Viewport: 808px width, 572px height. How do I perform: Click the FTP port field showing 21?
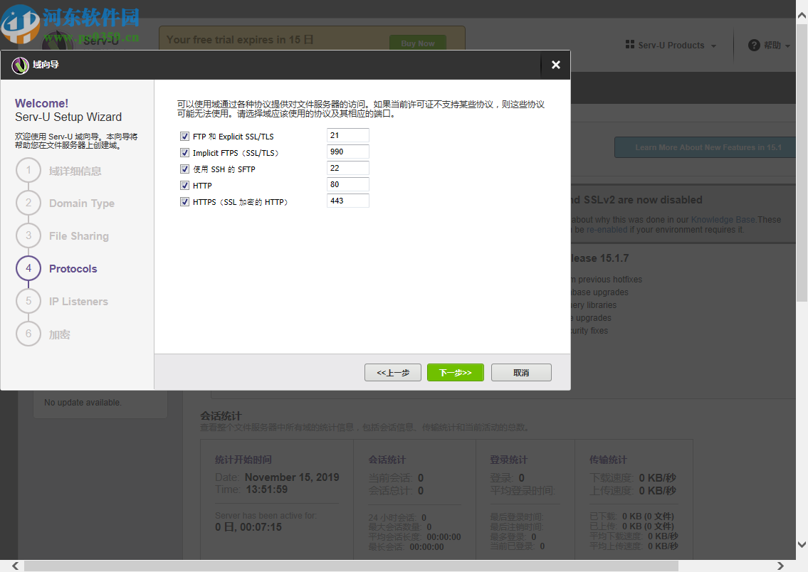coord(348,135)
